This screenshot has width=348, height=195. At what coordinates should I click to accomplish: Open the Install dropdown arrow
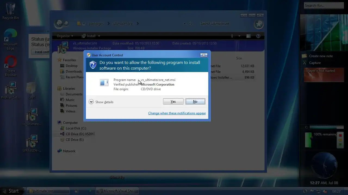coord(99,36)
